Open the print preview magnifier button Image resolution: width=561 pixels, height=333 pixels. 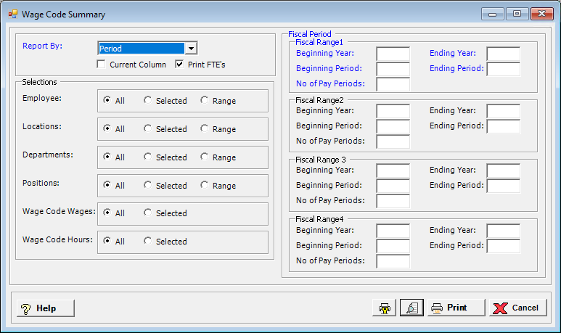pyautogui.click(x=411, y=308)
